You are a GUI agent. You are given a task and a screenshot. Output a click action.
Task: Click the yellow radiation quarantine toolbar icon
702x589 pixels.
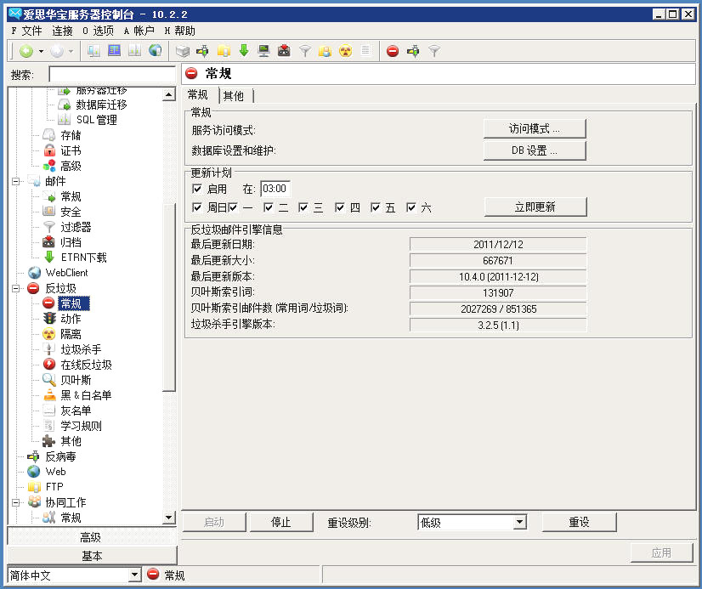coord(345,51)
